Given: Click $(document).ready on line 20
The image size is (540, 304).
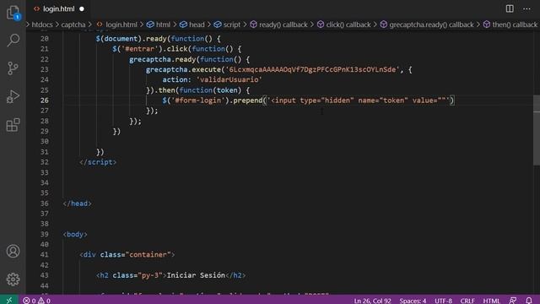Looking at the screenshot, I should coord(132,39).
